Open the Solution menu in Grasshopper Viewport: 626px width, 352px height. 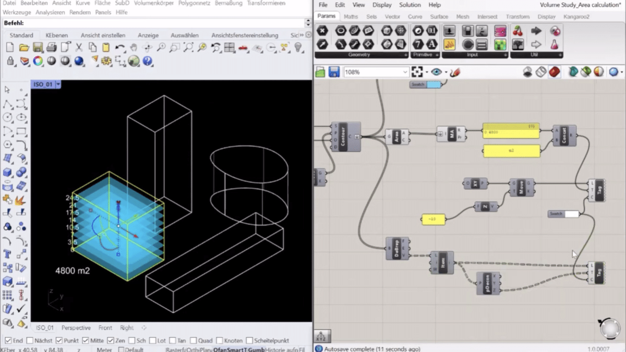click(410, 5)
